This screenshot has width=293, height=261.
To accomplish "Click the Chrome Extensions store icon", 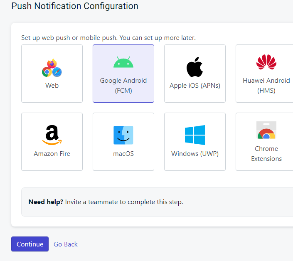I will (266, 130).
